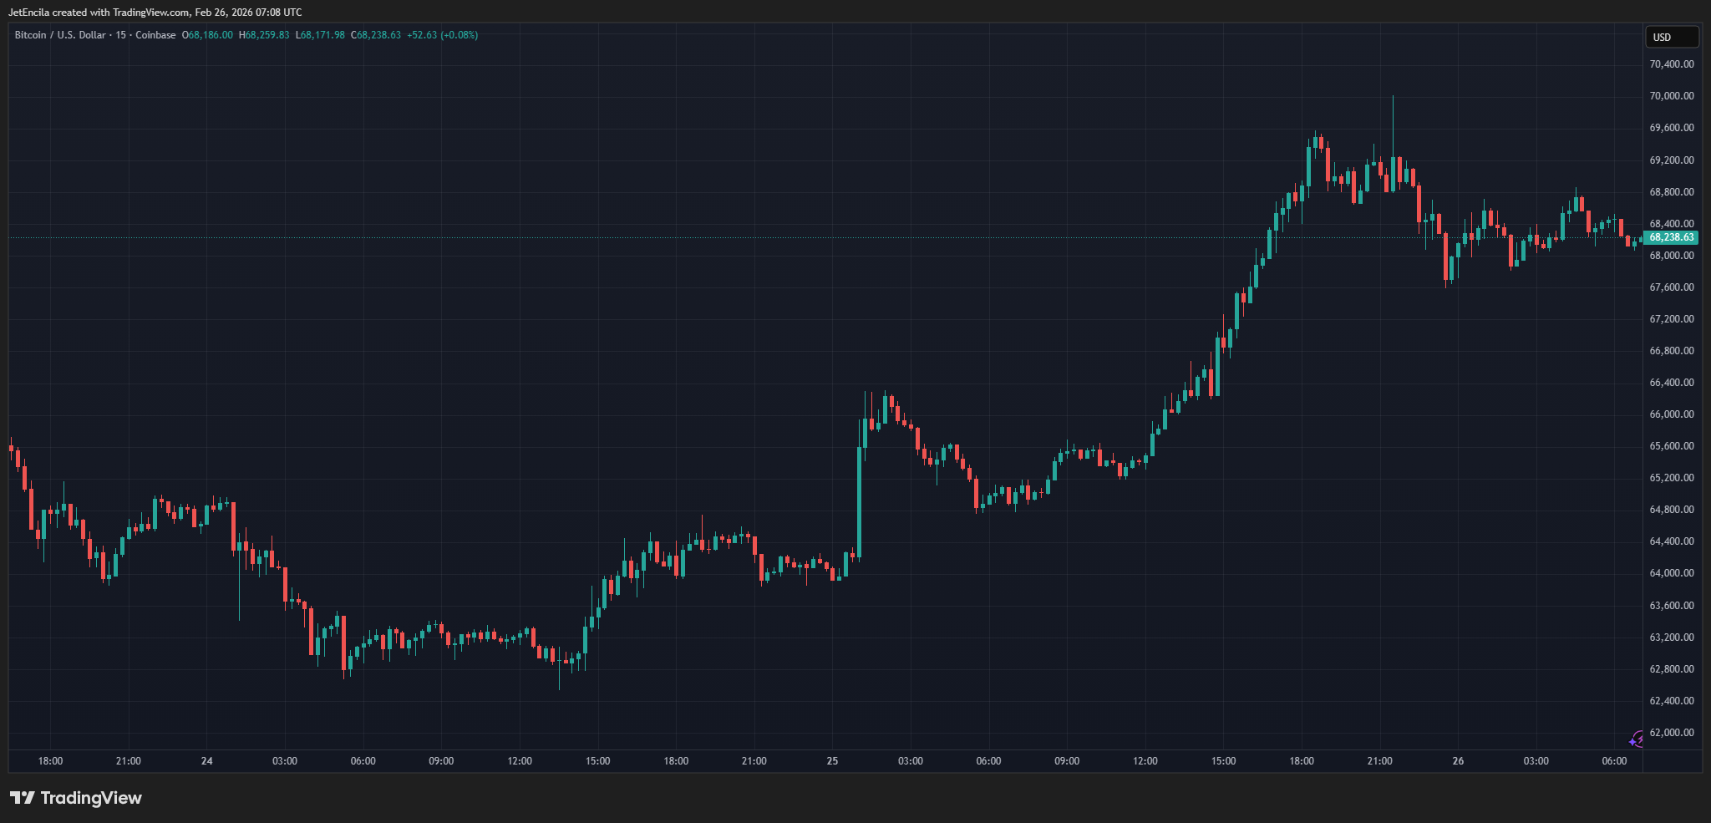Click the 68,800.00 price axis label
The width and height of the screenshot is (1711, 823).
point(1671,192)
